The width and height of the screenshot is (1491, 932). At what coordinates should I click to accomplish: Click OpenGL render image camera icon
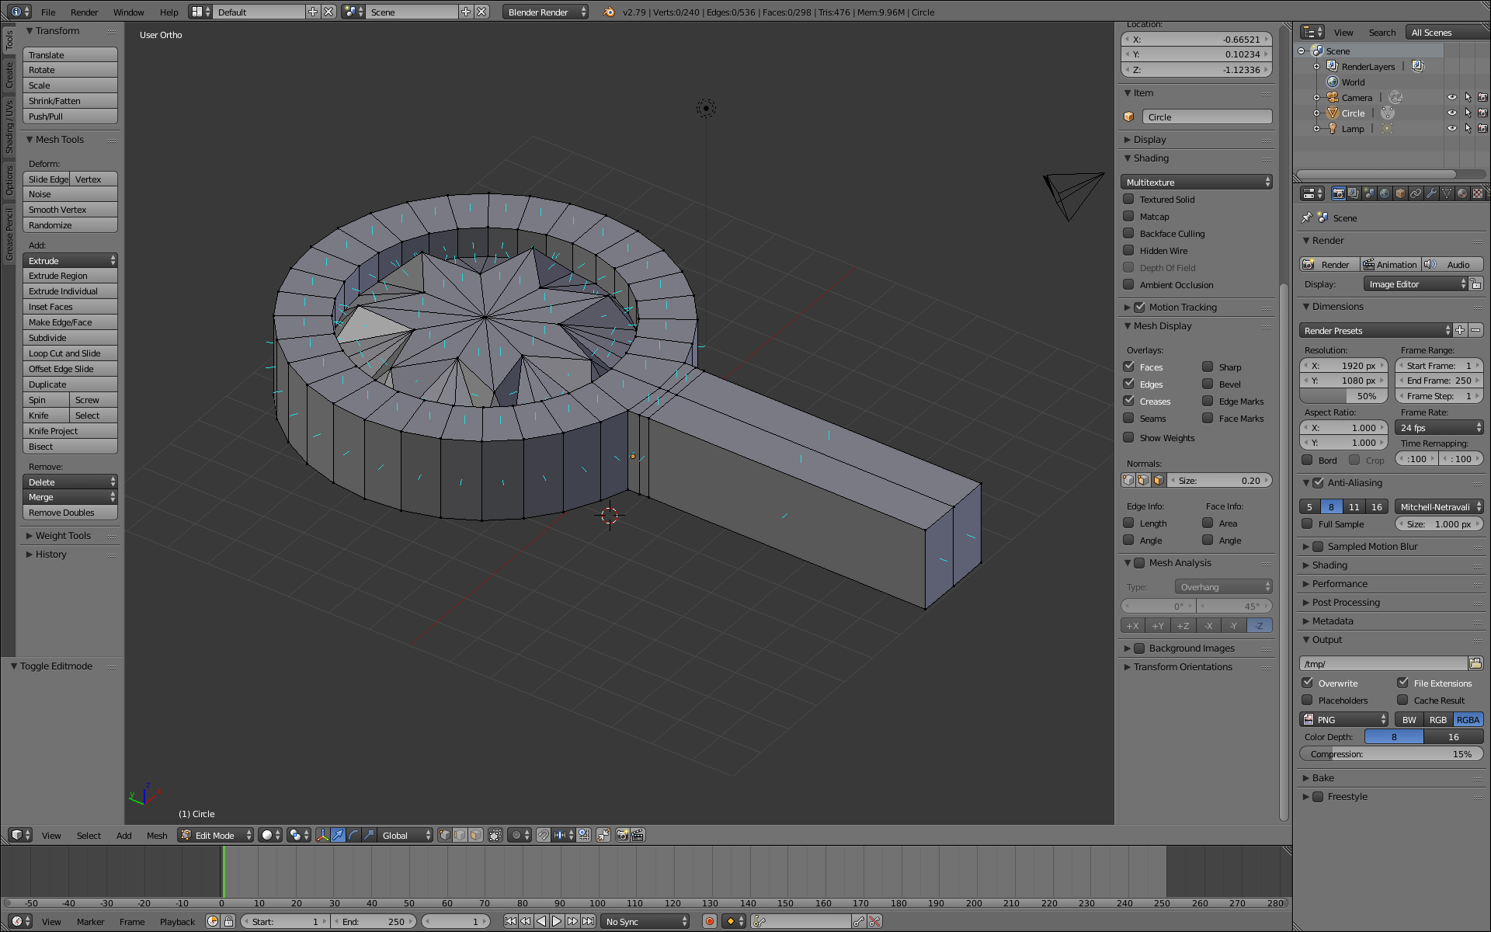[622, 835]
